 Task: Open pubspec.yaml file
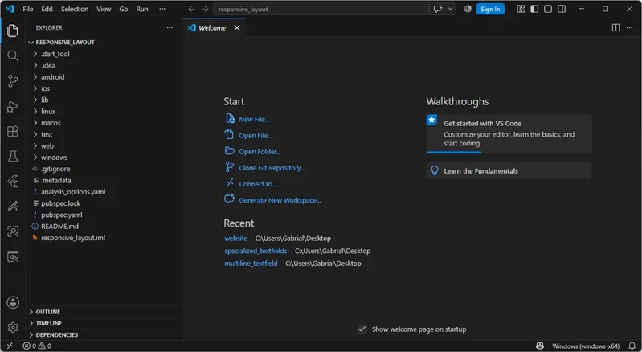[103, 215]
